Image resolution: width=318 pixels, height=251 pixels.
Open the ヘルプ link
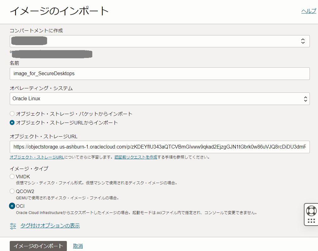tap(309, 10)
